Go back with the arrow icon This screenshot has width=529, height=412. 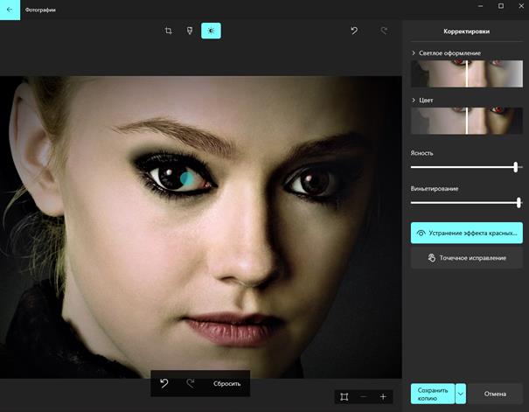pyautogui.click(x=10, y=10)
